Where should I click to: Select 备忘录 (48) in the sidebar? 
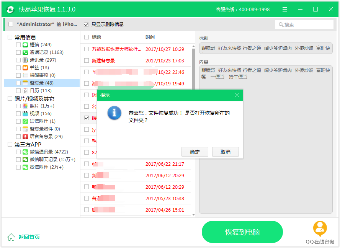point(42,83)
